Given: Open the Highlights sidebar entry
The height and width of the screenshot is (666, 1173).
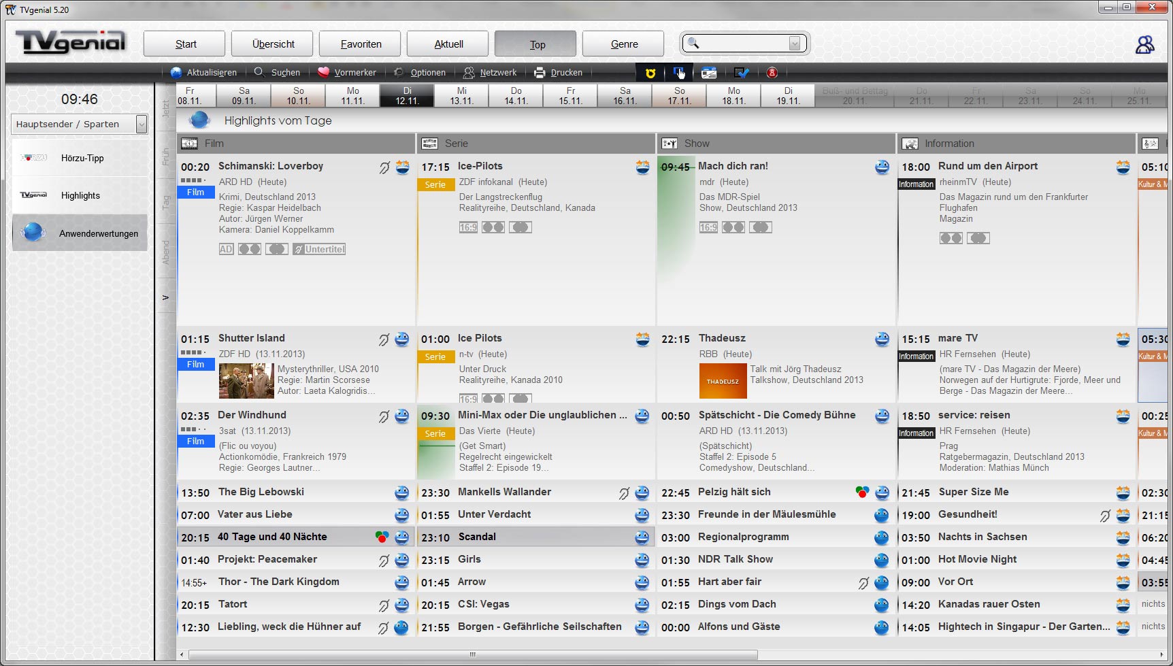Looking at the screenshot, I should [x=80, y=195].
